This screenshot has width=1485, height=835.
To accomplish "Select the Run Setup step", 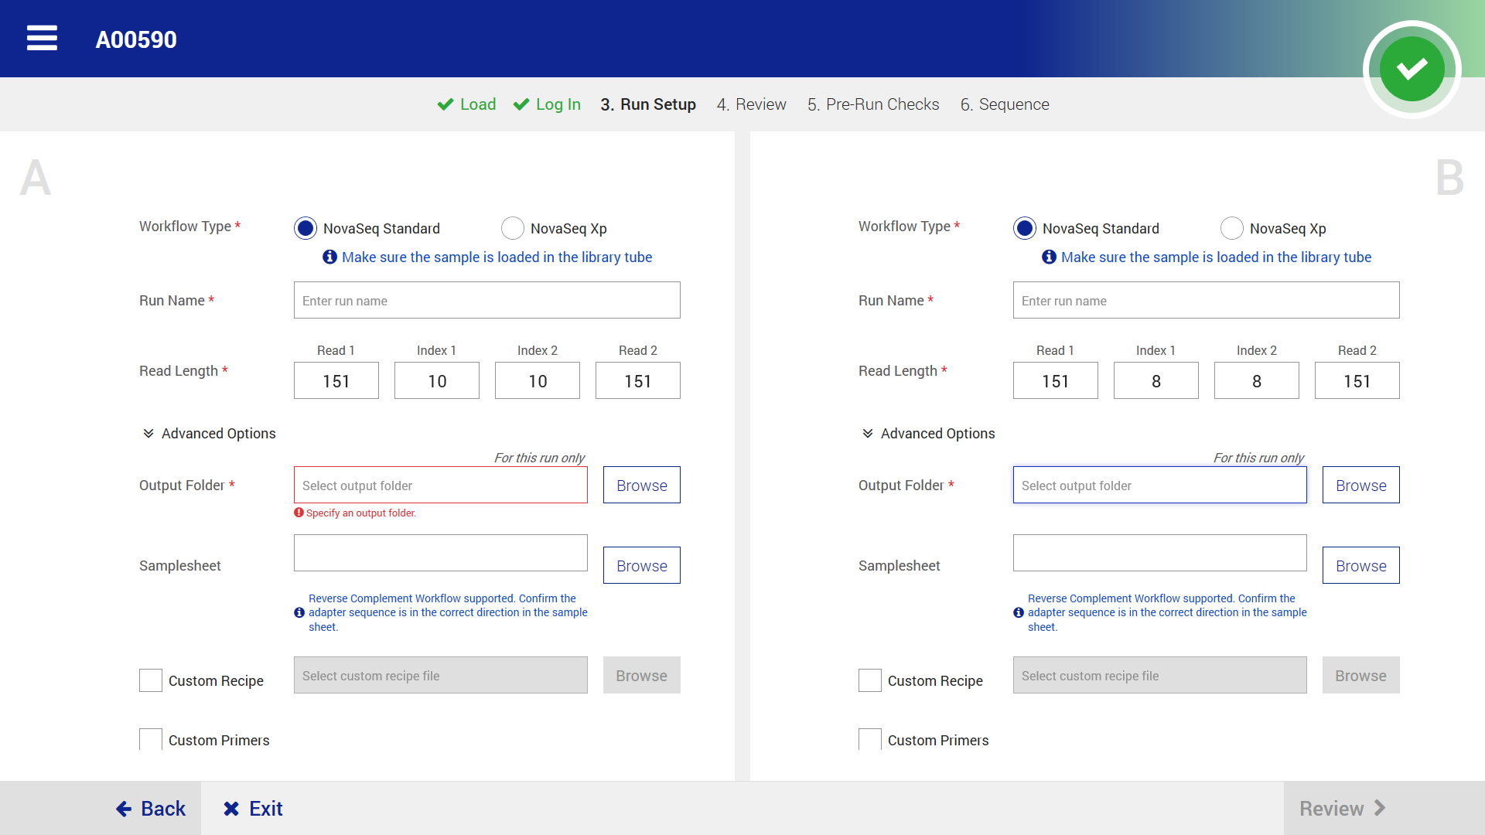I will coord(648,104).
